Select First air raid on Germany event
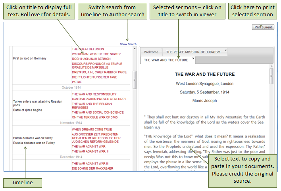281x191 pixels. pyautogui.click(x=30, y=58)
